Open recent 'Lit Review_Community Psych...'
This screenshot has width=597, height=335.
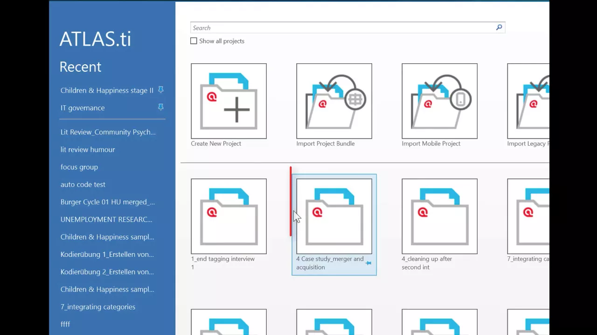(108, 132)
